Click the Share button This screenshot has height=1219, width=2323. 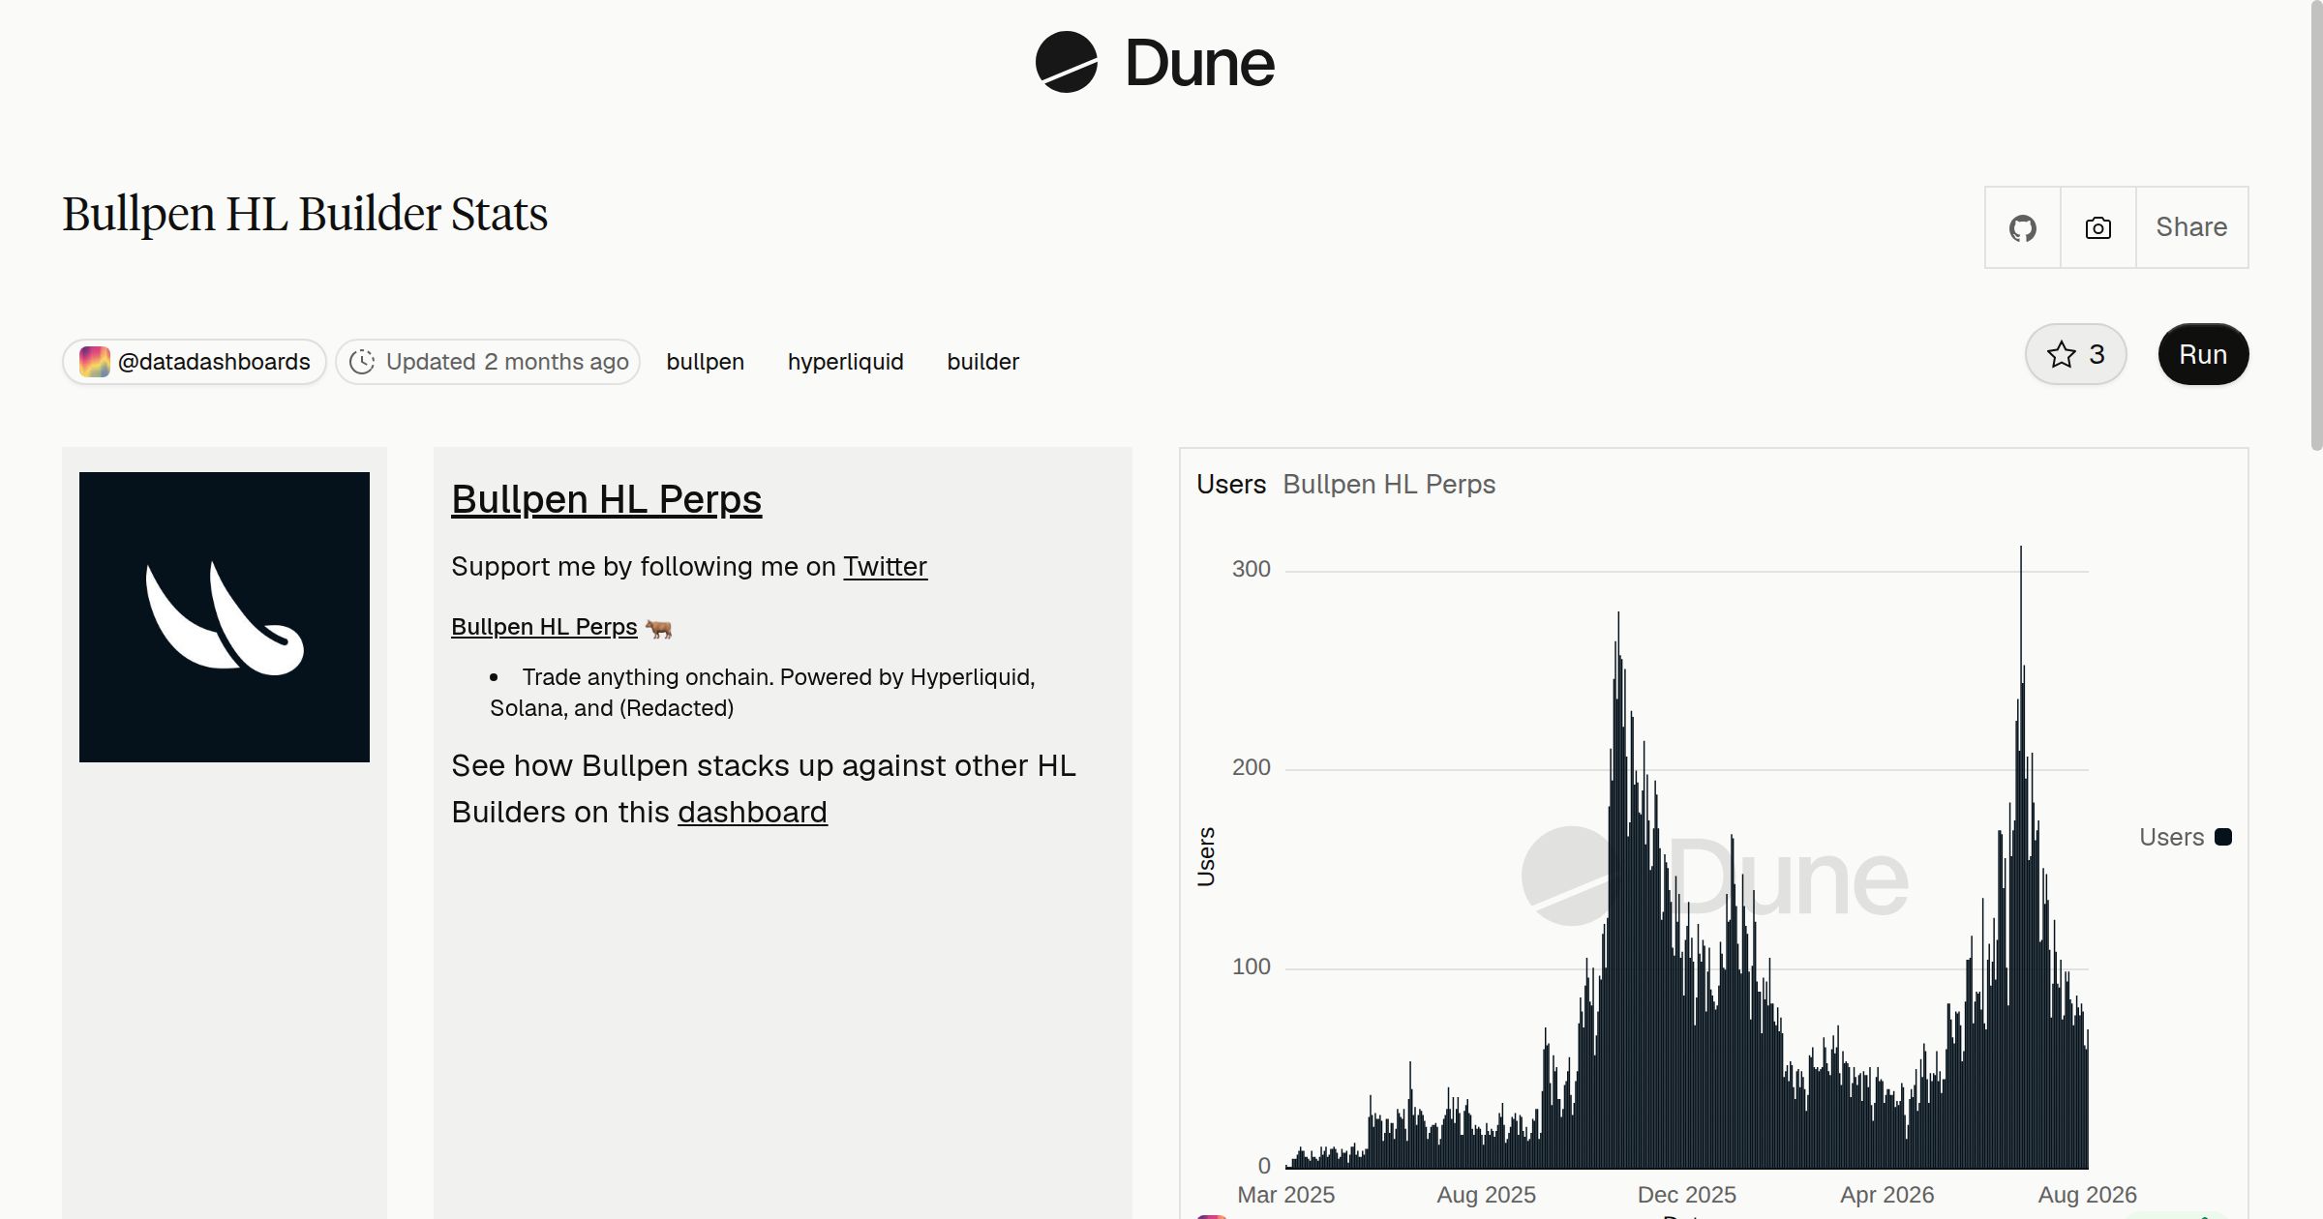pos(2191,227)
